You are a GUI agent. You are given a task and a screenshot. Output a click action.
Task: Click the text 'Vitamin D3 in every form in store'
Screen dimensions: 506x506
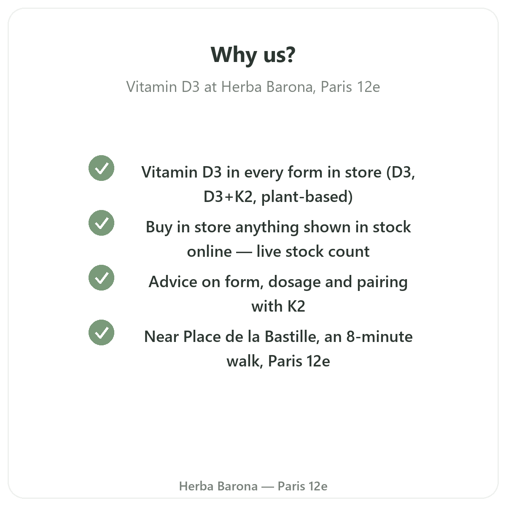pos(261,172)
